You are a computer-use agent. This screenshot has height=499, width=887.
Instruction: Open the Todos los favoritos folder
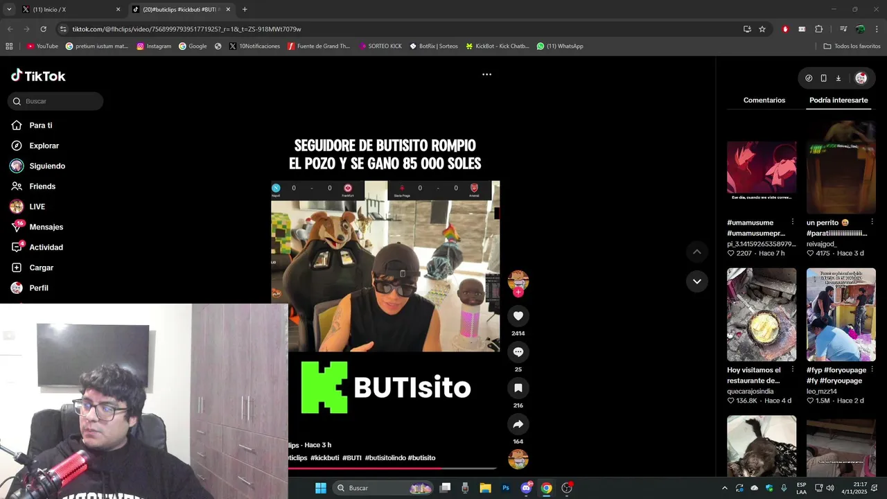[x=852, y=46]
